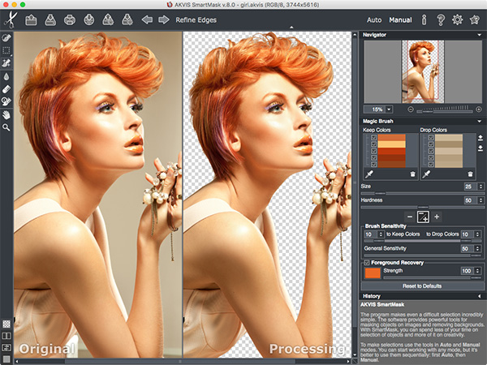Click the Keep Colors eyedropper
This screenshot has width=487, height=365.
coord(367,174)
